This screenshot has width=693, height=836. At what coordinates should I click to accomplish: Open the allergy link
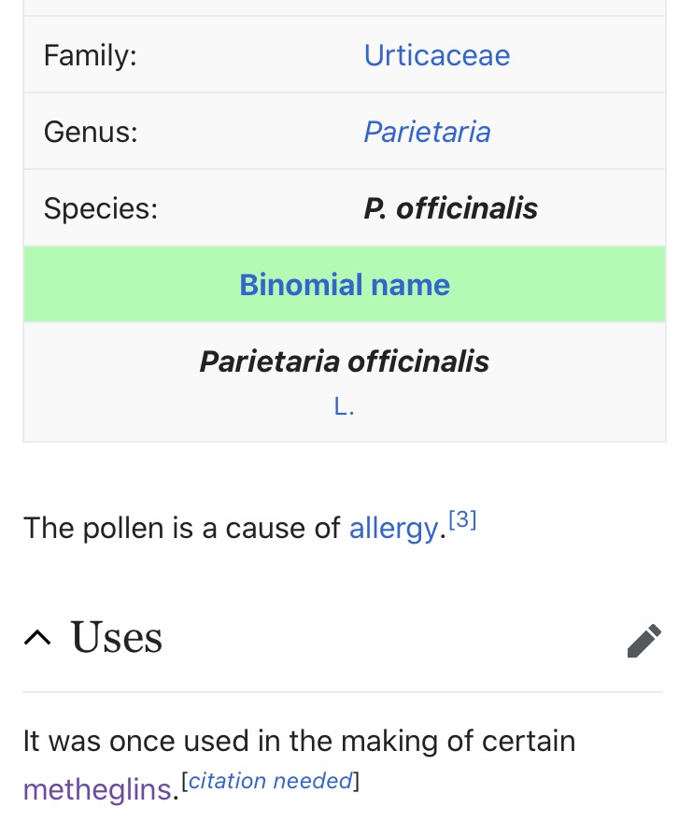pyautogui.click(x=393, y=529)
